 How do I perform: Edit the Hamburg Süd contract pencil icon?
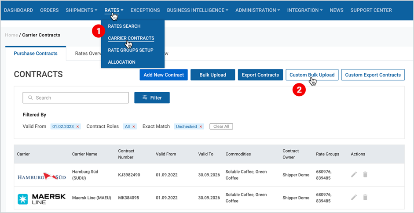354,174
